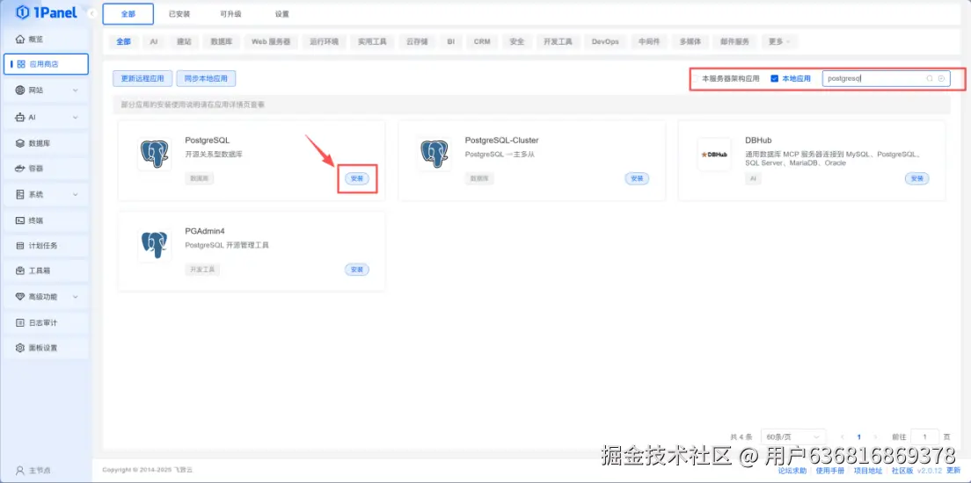The image size is (971, 483).
Task: Go to the previous page arrow
Action: pos(842,436)
